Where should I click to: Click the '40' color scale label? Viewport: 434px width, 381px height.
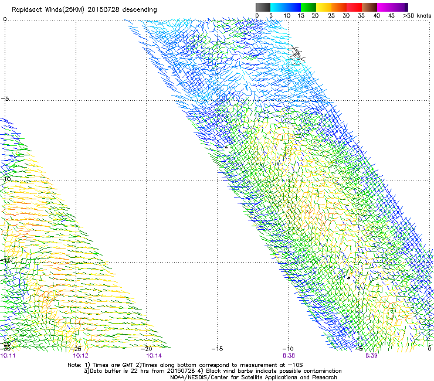(377, 16)
